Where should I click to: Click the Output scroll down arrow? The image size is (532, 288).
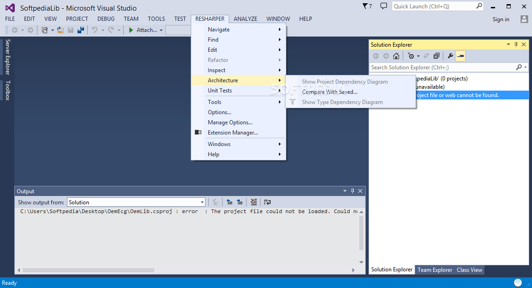pos(361,262)
